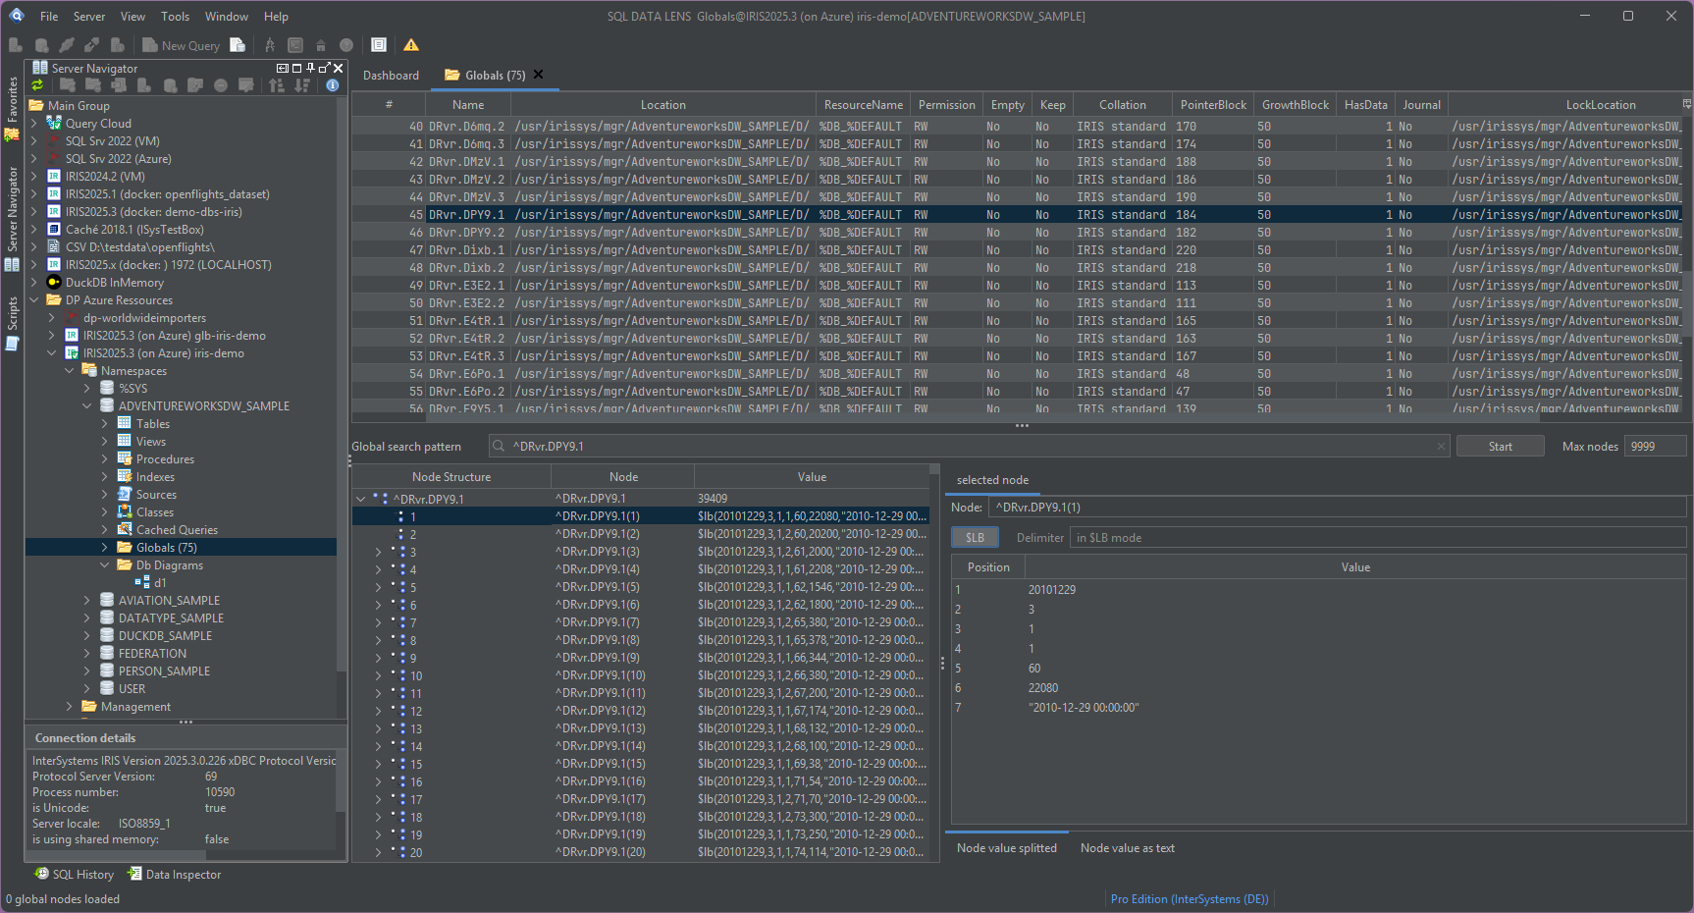Click the white document list toolbar icon

[379, 45]
